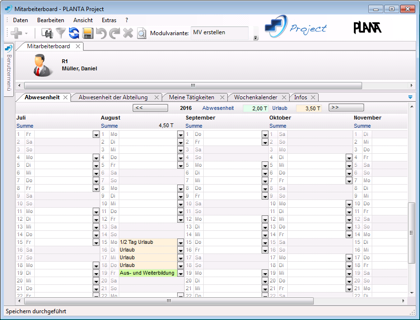The height and width of the screenshot is (320, 420).
Task: Open the Benutzermenü side panel
Action: tap(9, 69)
